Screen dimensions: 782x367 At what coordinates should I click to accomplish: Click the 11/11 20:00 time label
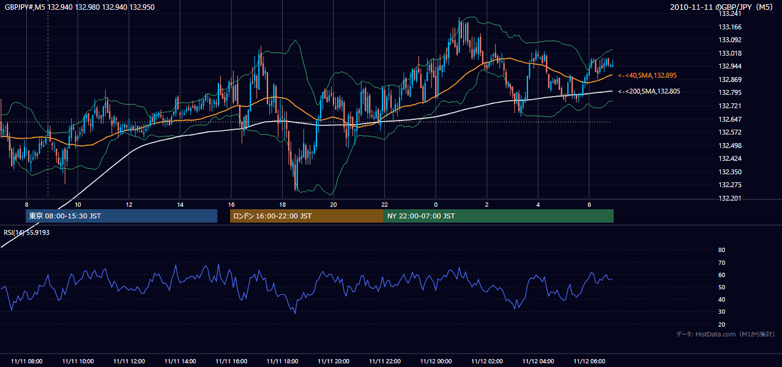point(333,361)
